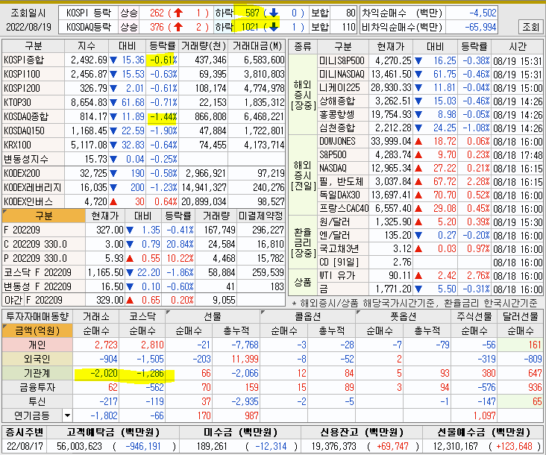Select the 개인 investor row
The width and height of the screenshot is (546, 455).
click(272, 345)
